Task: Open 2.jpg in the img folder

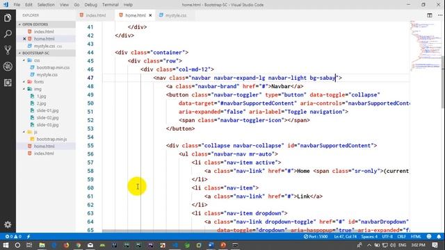Action: [x=41, y=103]
